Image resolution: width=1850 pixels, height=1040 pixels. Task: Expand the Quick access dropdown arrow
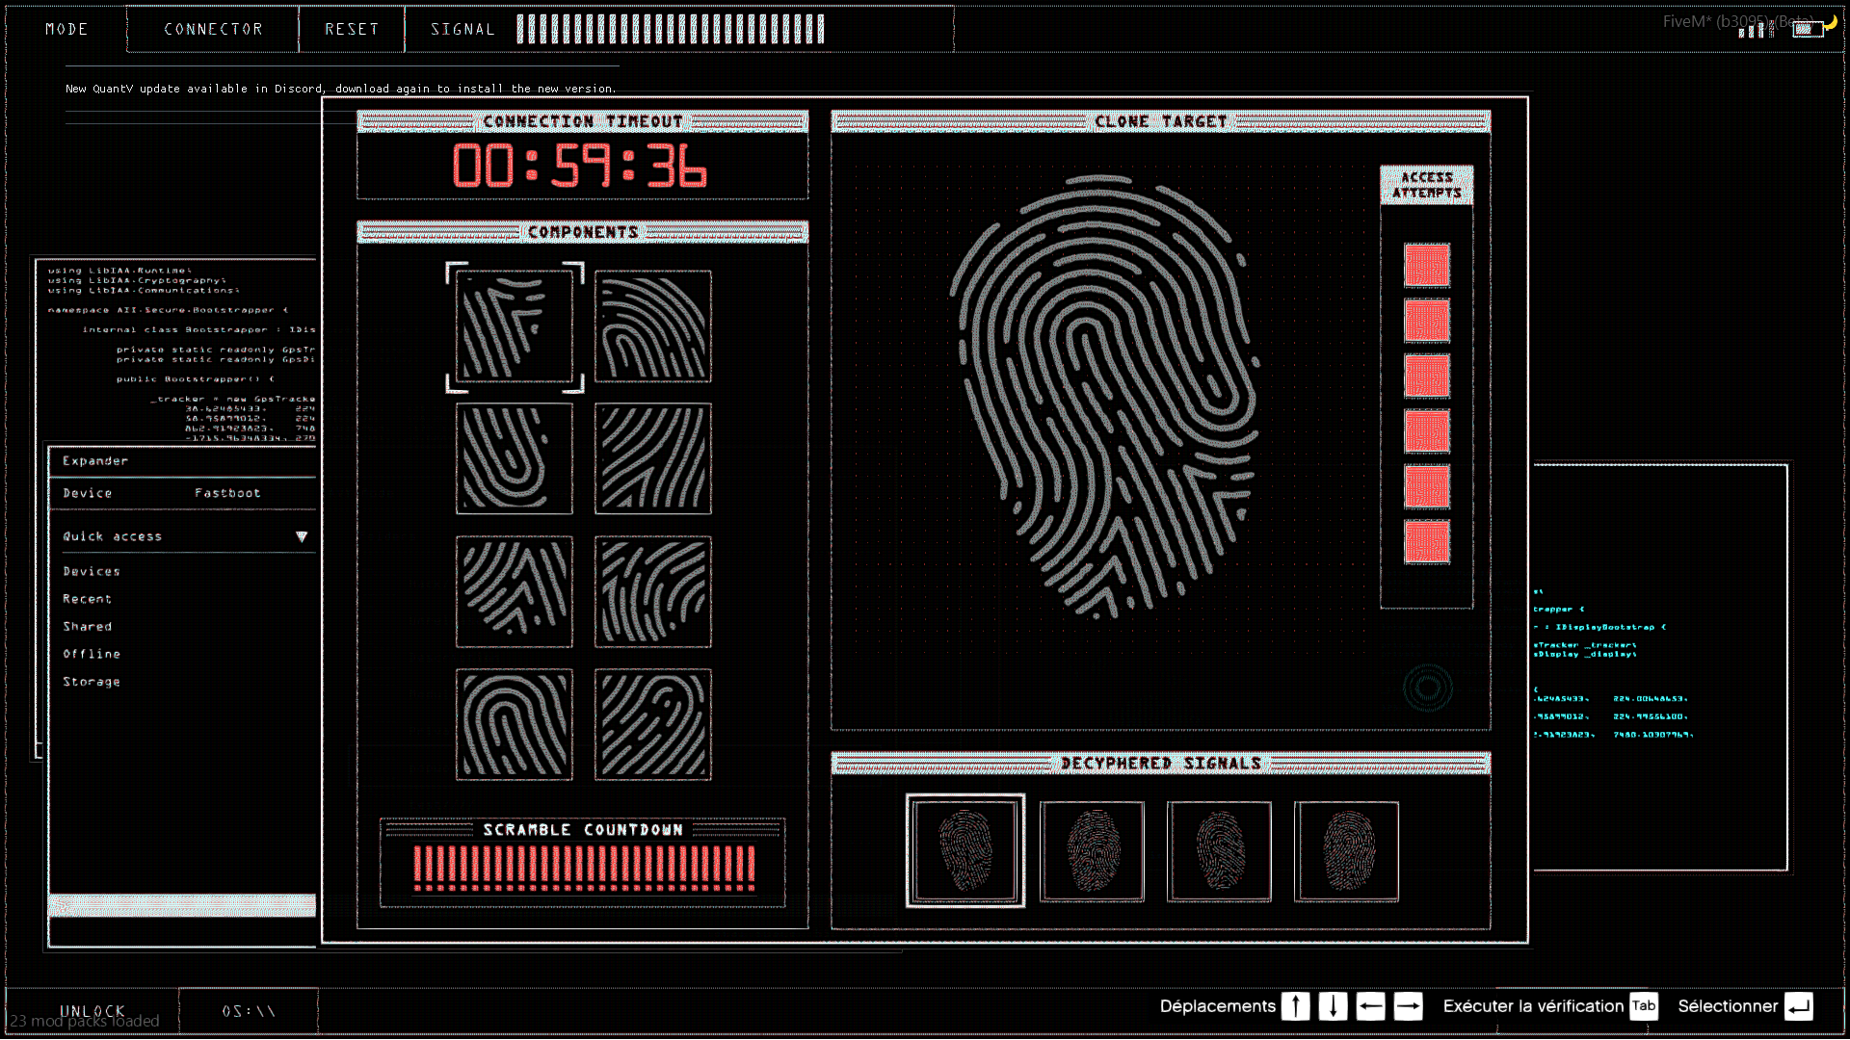tap(302, 536)
